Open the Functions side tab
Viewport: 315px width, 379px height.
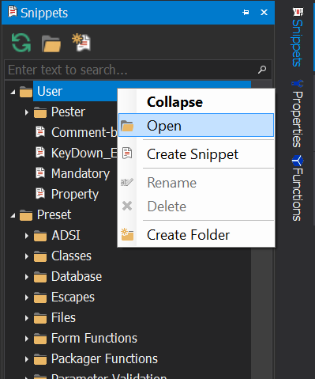(298, 188)
